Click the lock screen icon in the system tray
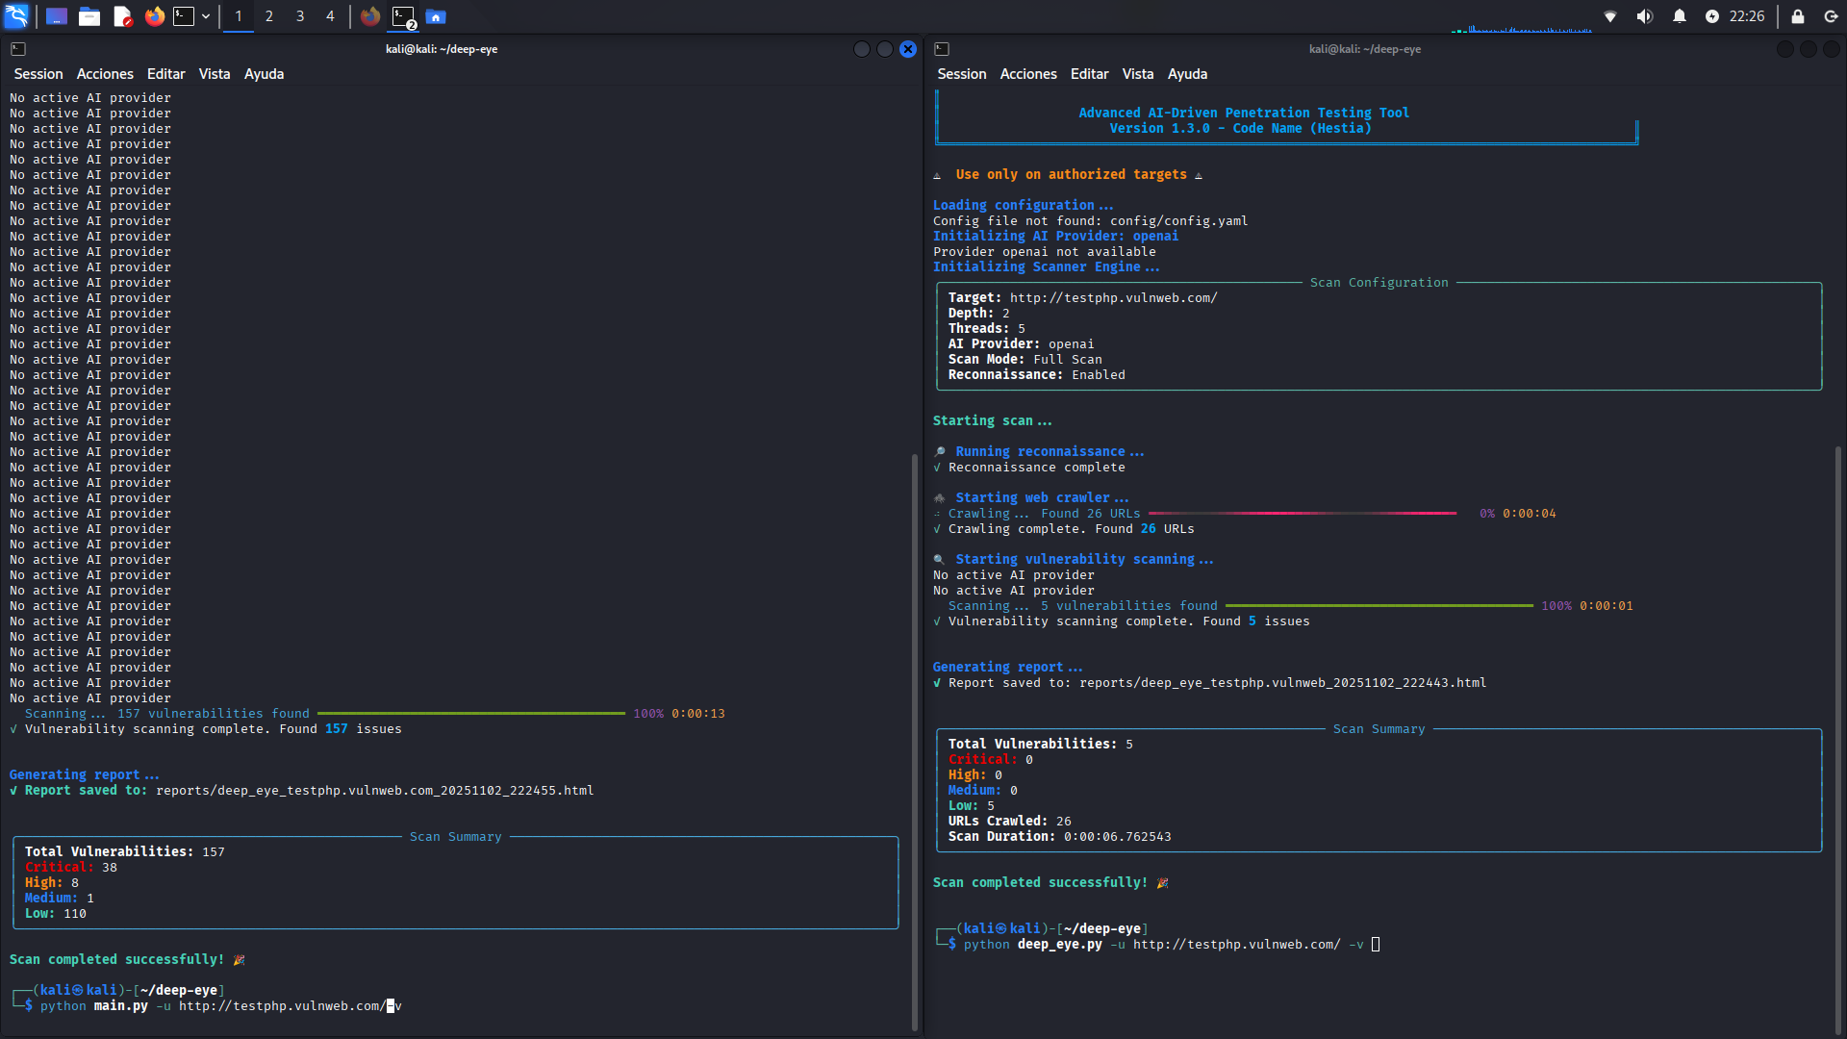Viewport: 1847px width, 1039px height. click(x=1797, y=16)
